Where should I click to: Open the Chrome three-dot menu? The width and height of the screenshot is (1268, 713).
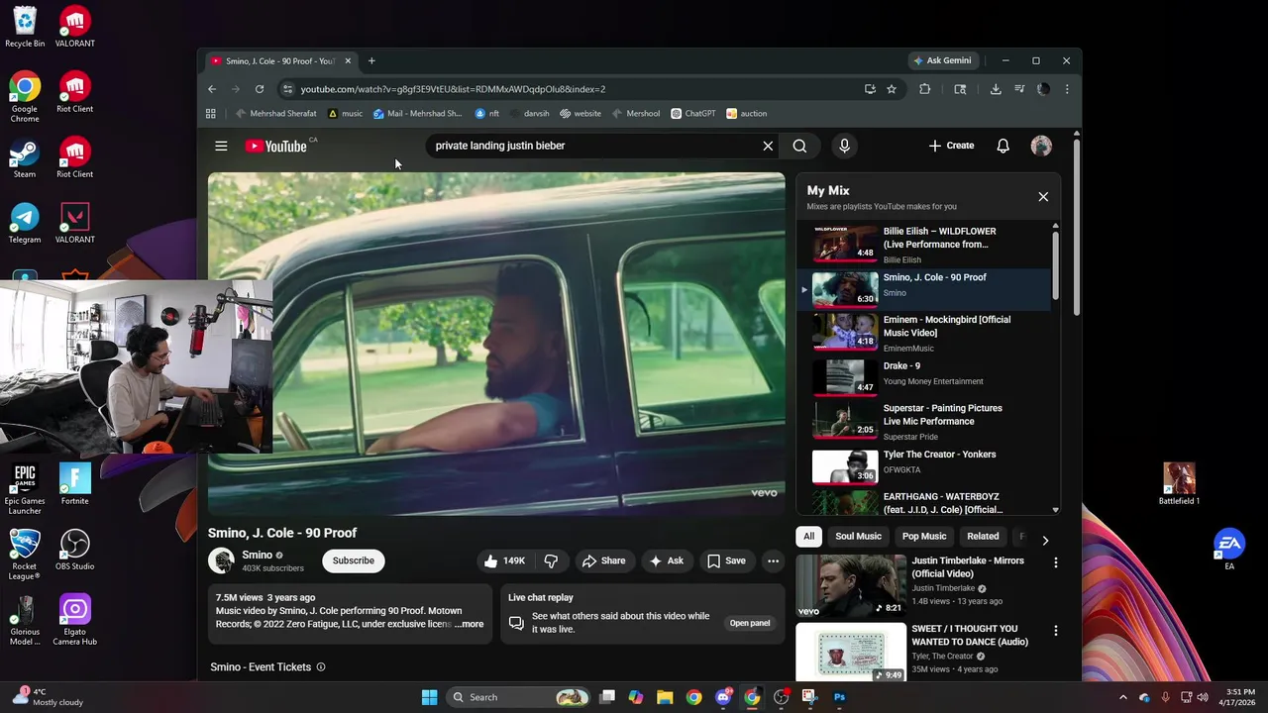[x=1067, y=89]
